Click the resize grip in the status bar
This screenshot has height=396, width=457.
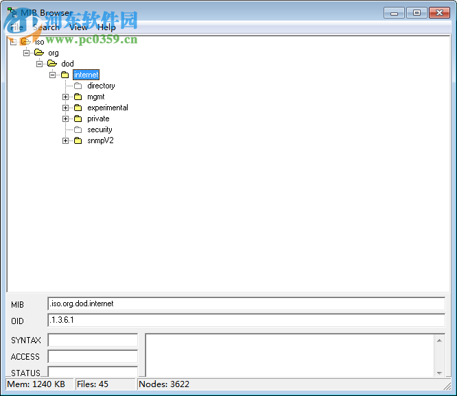point(447,386)
